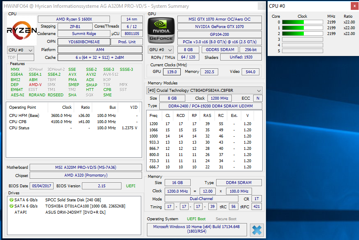Image resolution: width=359 pixels, height=240 pixels.
Task: Open the CPU #0 selector dropdown
Action: [x=20, y=50]
